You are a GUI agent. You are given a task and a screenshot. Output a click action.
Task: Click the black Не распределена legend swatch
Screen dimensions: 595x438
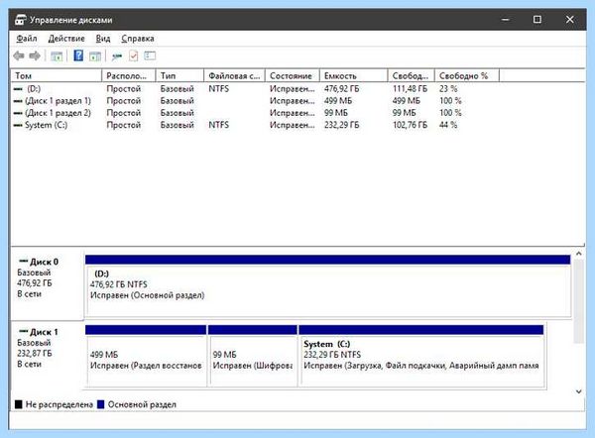click(x=18, y=404)
